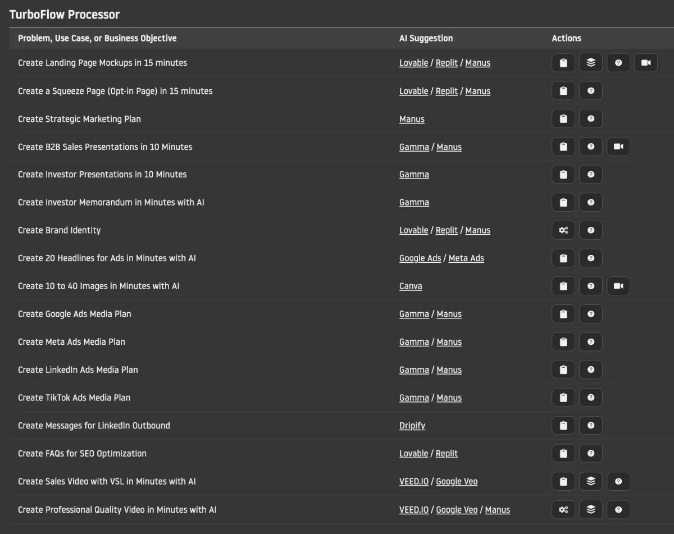Click clipboard icon for LinkedIn Outbound Messages row
The width and height of the screenshot is (674, 534).
point(563,426)
